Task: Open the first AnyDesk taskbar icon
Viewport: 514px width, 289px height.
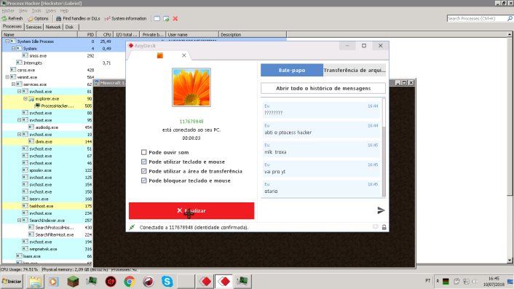Action: click(205, 282)
